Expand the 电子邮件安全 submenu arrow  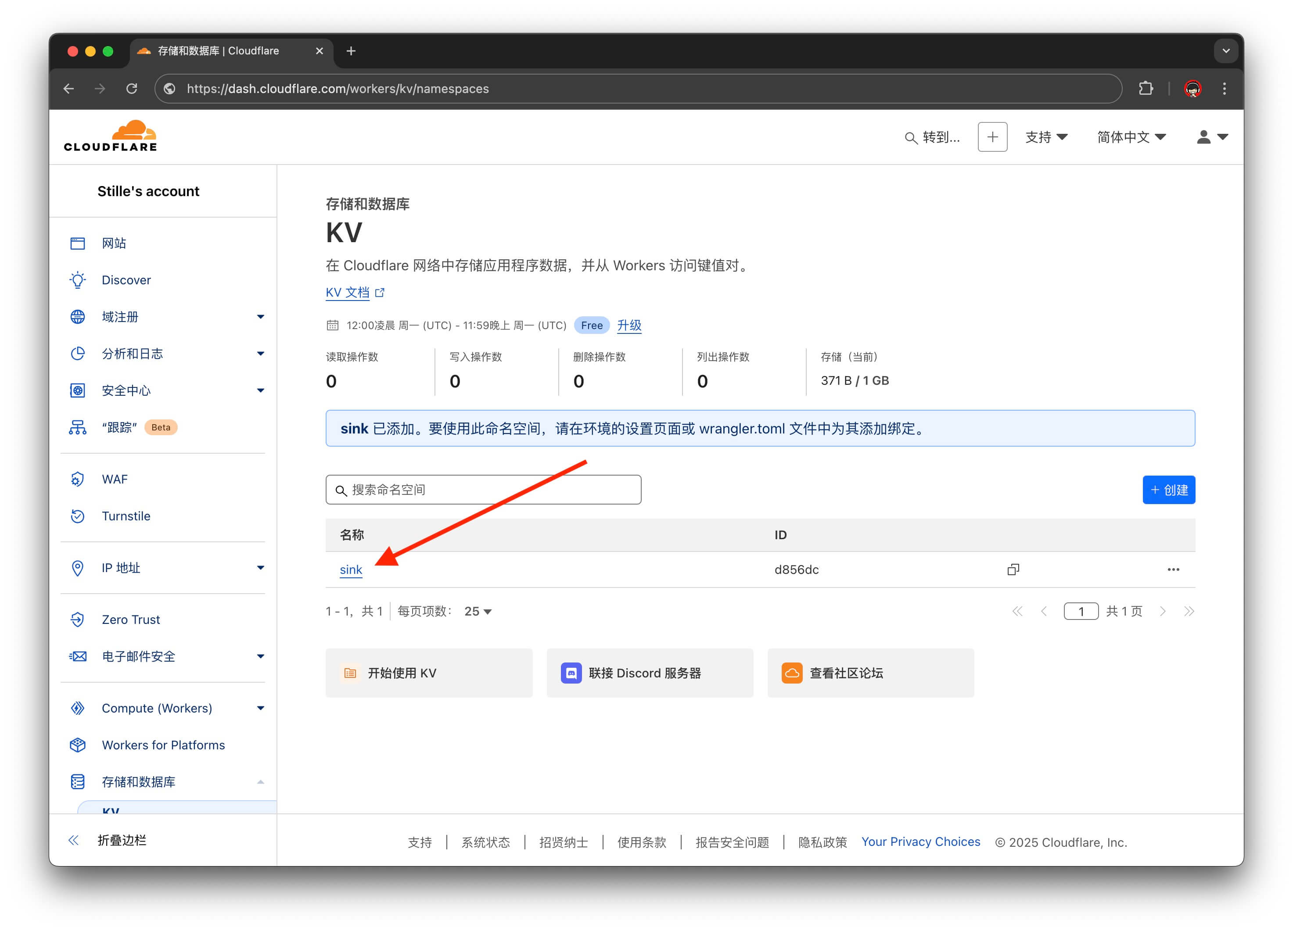point(261,656)
